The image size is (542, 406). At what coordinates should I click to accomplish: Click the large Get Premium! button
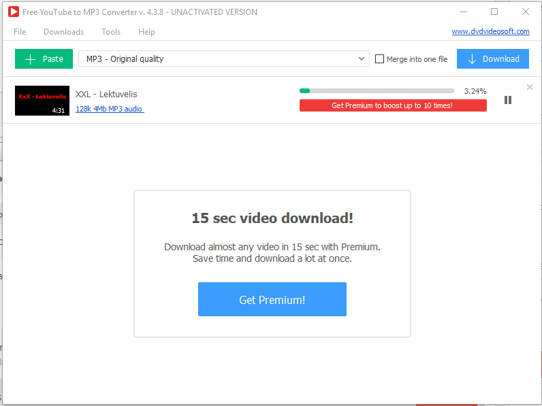click(272, 299)
